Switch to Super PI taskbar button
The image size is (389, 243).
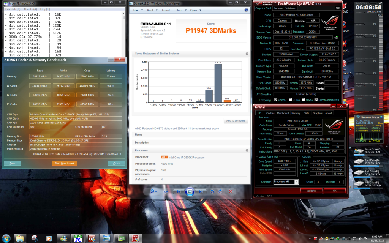point(78,238)
